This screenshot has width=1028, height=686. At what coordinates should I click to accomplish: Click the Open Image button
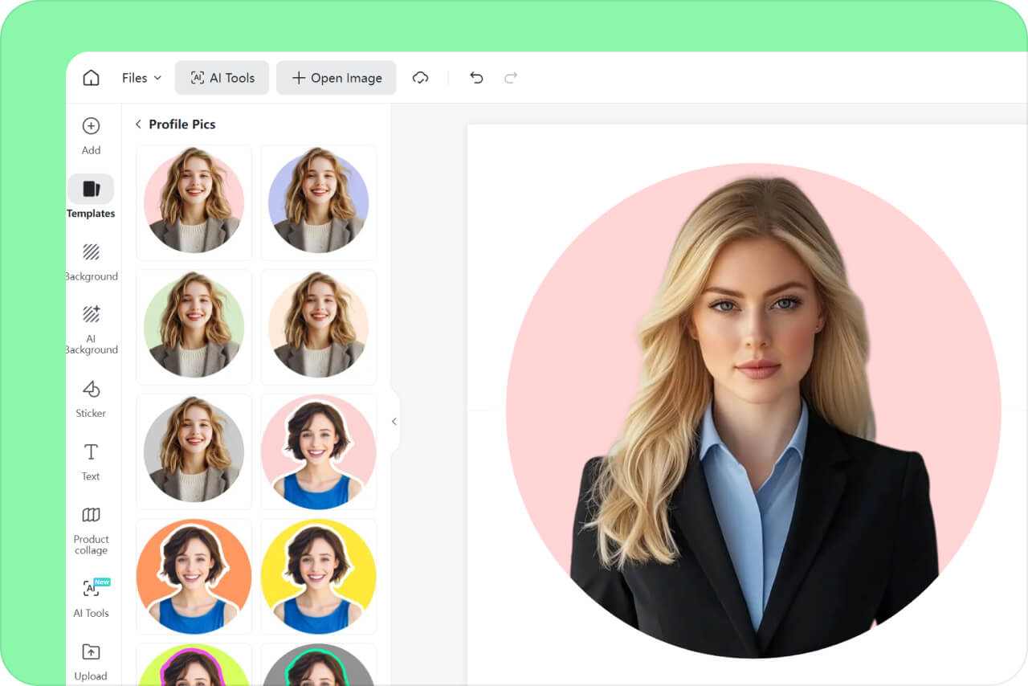click(x=337, y=78)
